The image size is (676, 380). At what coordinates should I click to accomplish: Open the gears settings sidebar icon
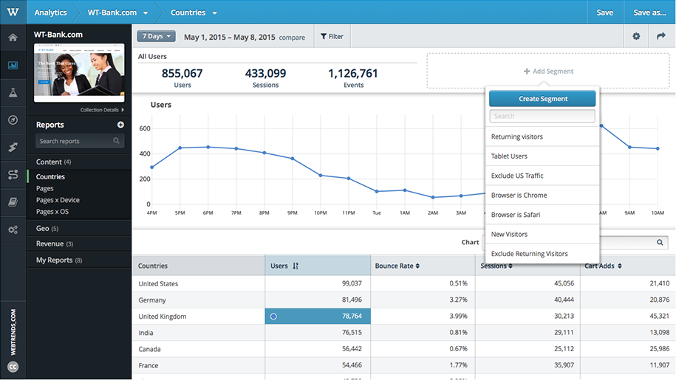pos(13,229)
